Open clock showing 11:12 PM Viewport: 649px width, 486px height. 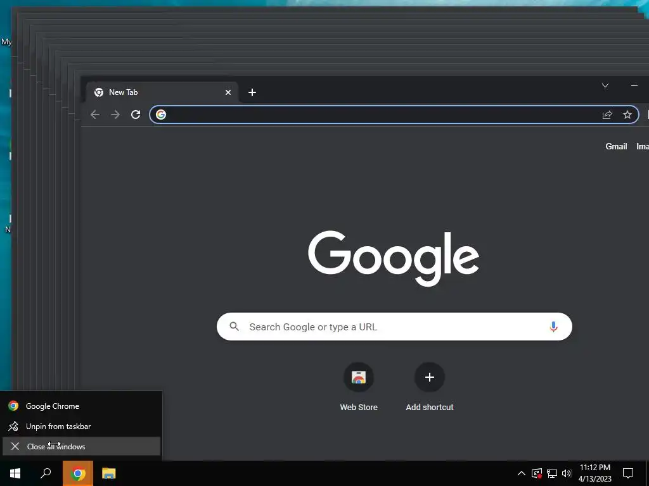(594, 473)
